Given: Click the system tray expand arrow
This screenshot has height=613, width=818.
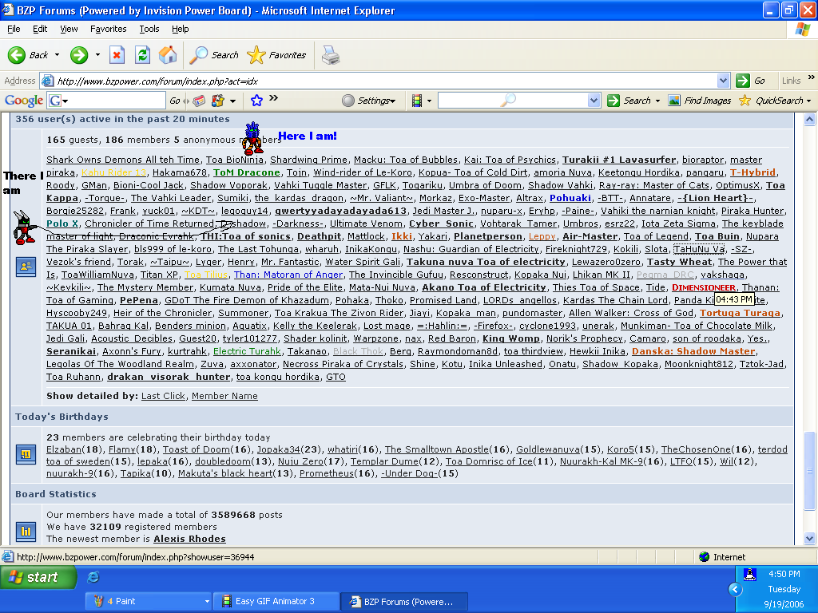Looking at the screenshot, I should click(x=735, y=589).
